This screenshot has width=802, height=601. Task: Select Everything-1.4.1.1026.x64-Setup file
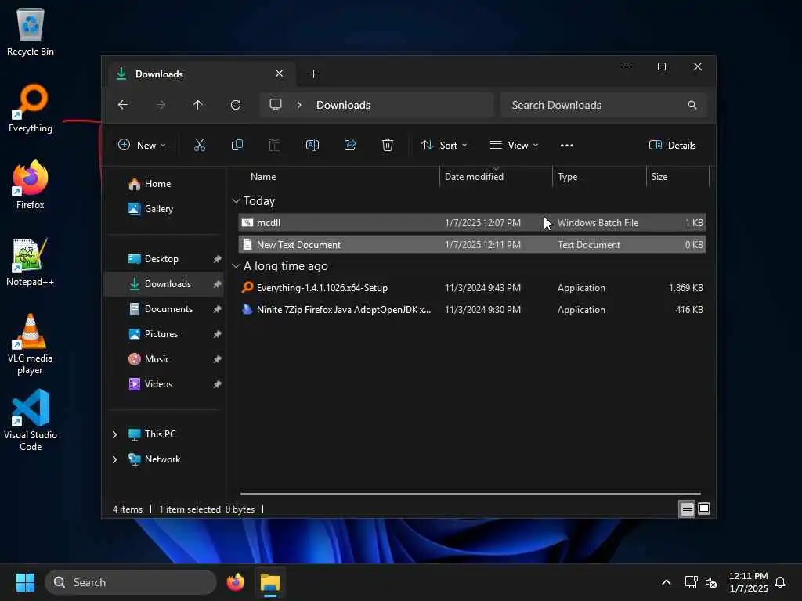click(472, 288)
